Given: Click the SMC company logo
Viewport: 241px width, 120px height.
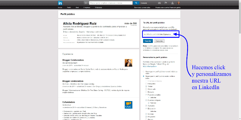Looking at the screenshot, I should pos(128,105).
